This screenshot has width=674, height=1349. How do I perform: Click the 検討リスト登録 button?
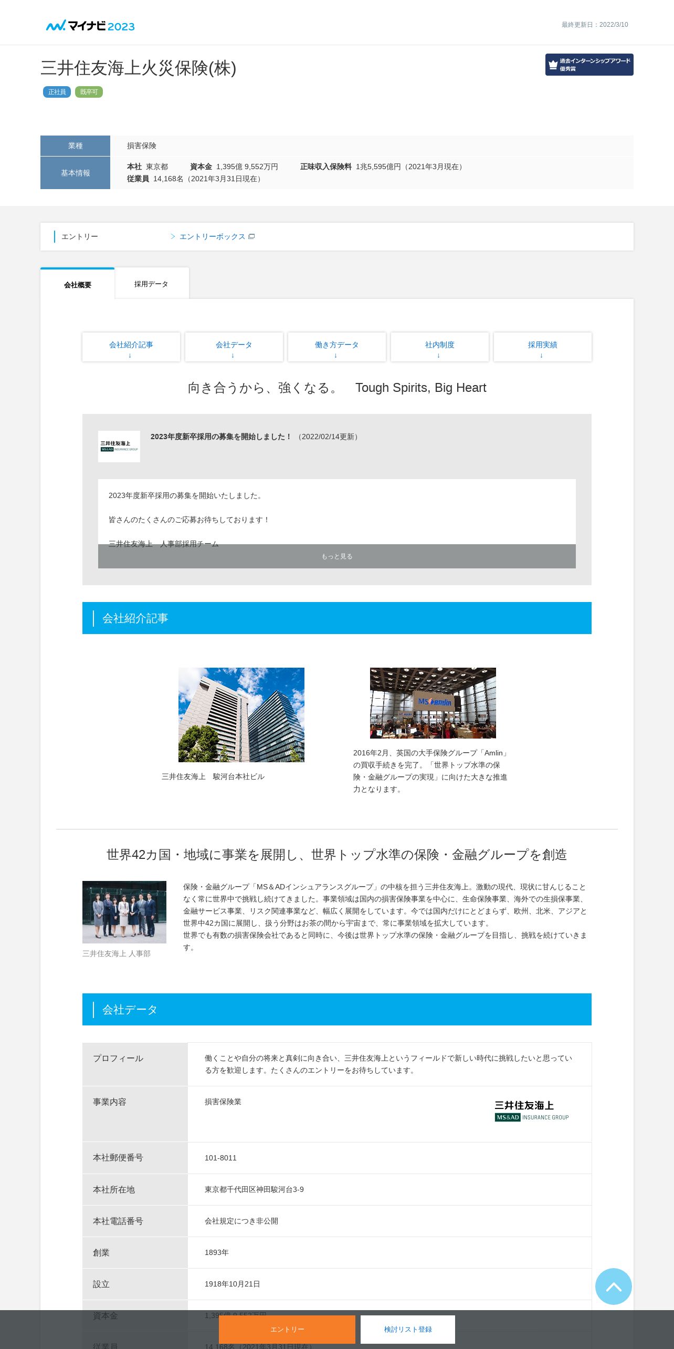408,1330
